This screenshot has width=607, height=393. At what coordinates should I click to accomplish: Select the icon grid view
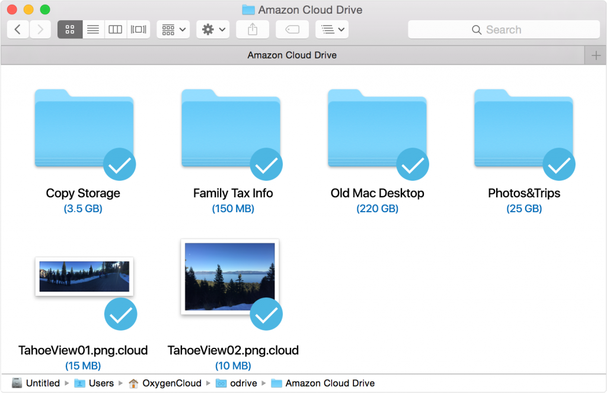pos(69,29)
